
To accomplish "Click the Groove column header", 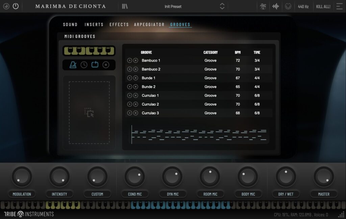I will [146, 52].
